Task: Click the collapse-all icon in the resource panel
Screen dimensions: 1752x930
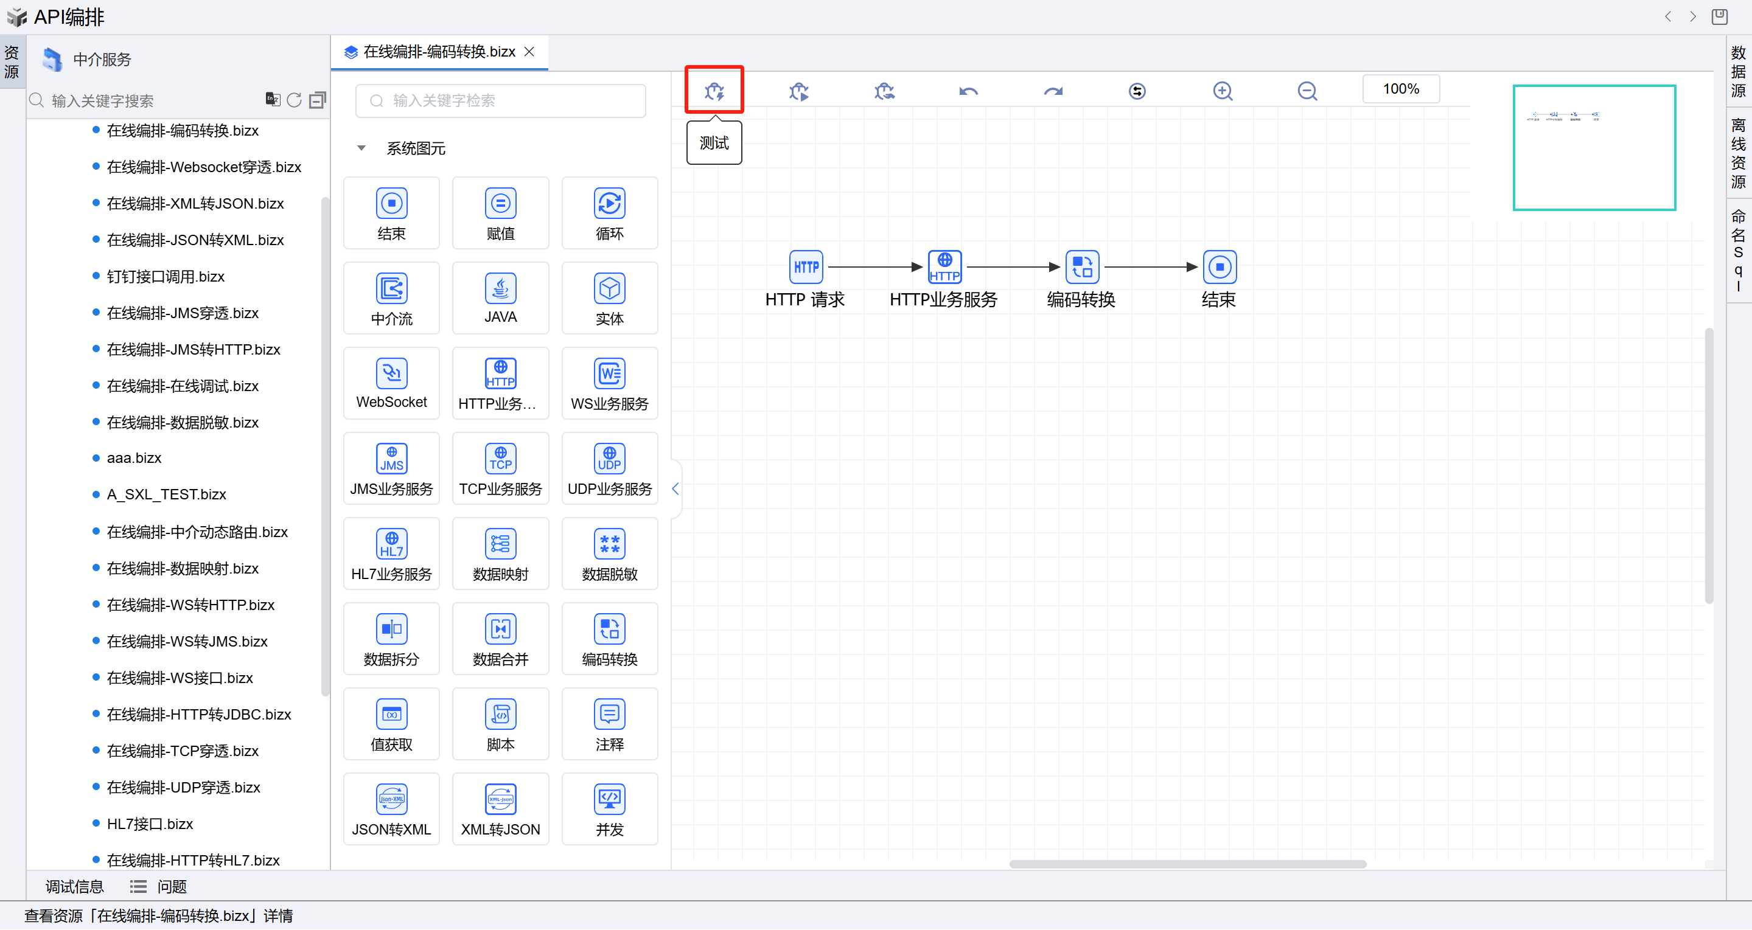Action: click(x=317, y=100)
